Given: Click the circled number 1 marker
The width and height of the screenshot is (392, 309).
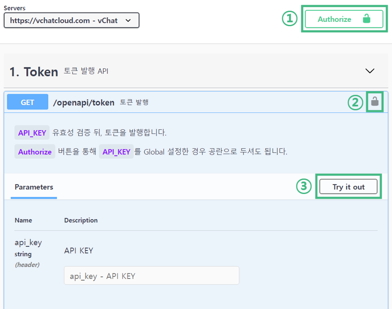Looking at the screenshot, I should pyautogui.click(x=289, y=19).
